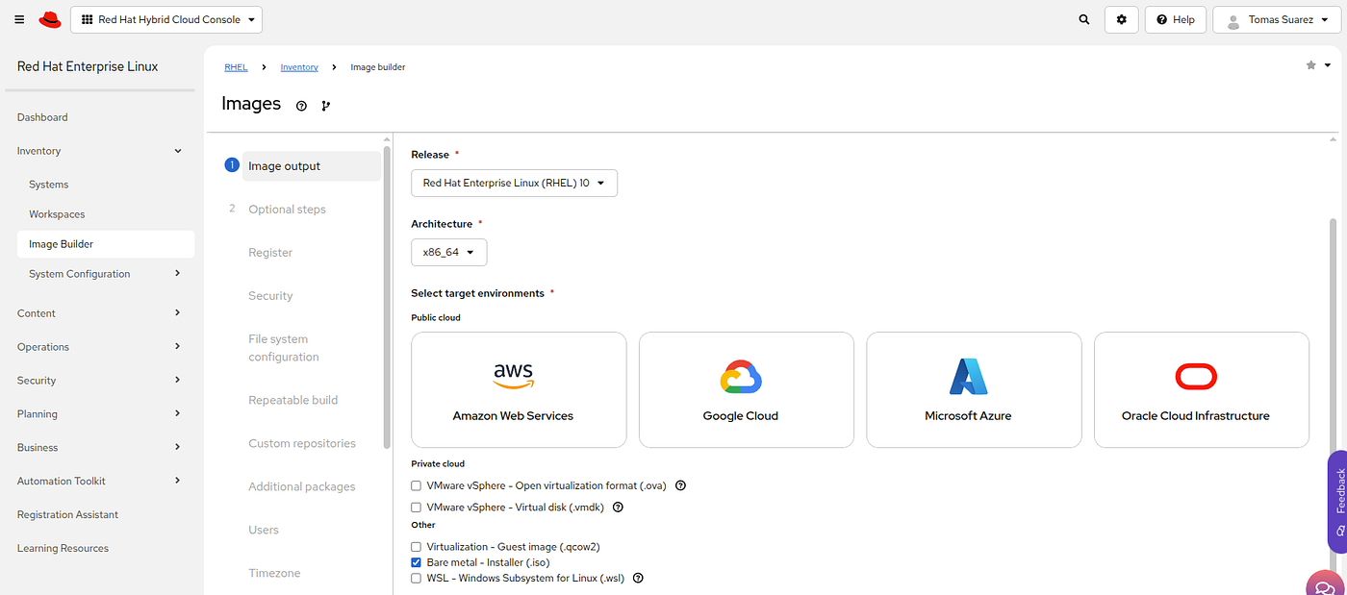1347x595 pixels.
Task: Click the Red Hat logo
Action: (x=50, y=19)
